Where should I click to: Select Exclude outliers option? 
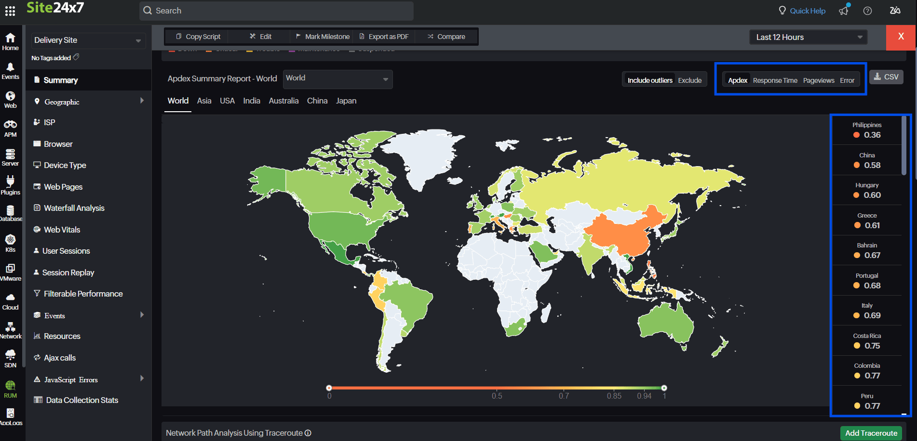(690, 80)
